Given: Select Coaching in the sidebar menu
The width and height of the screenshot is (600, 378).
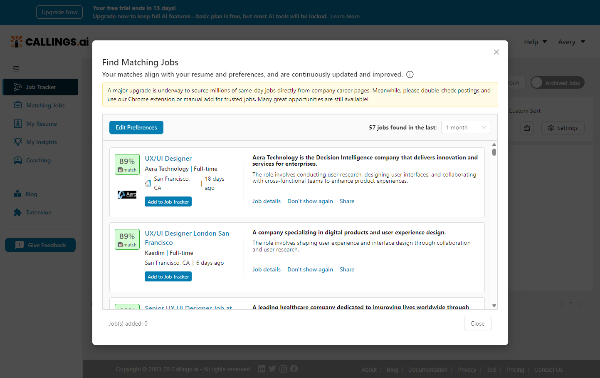Looking at the screenshot, I should point(17,160).
